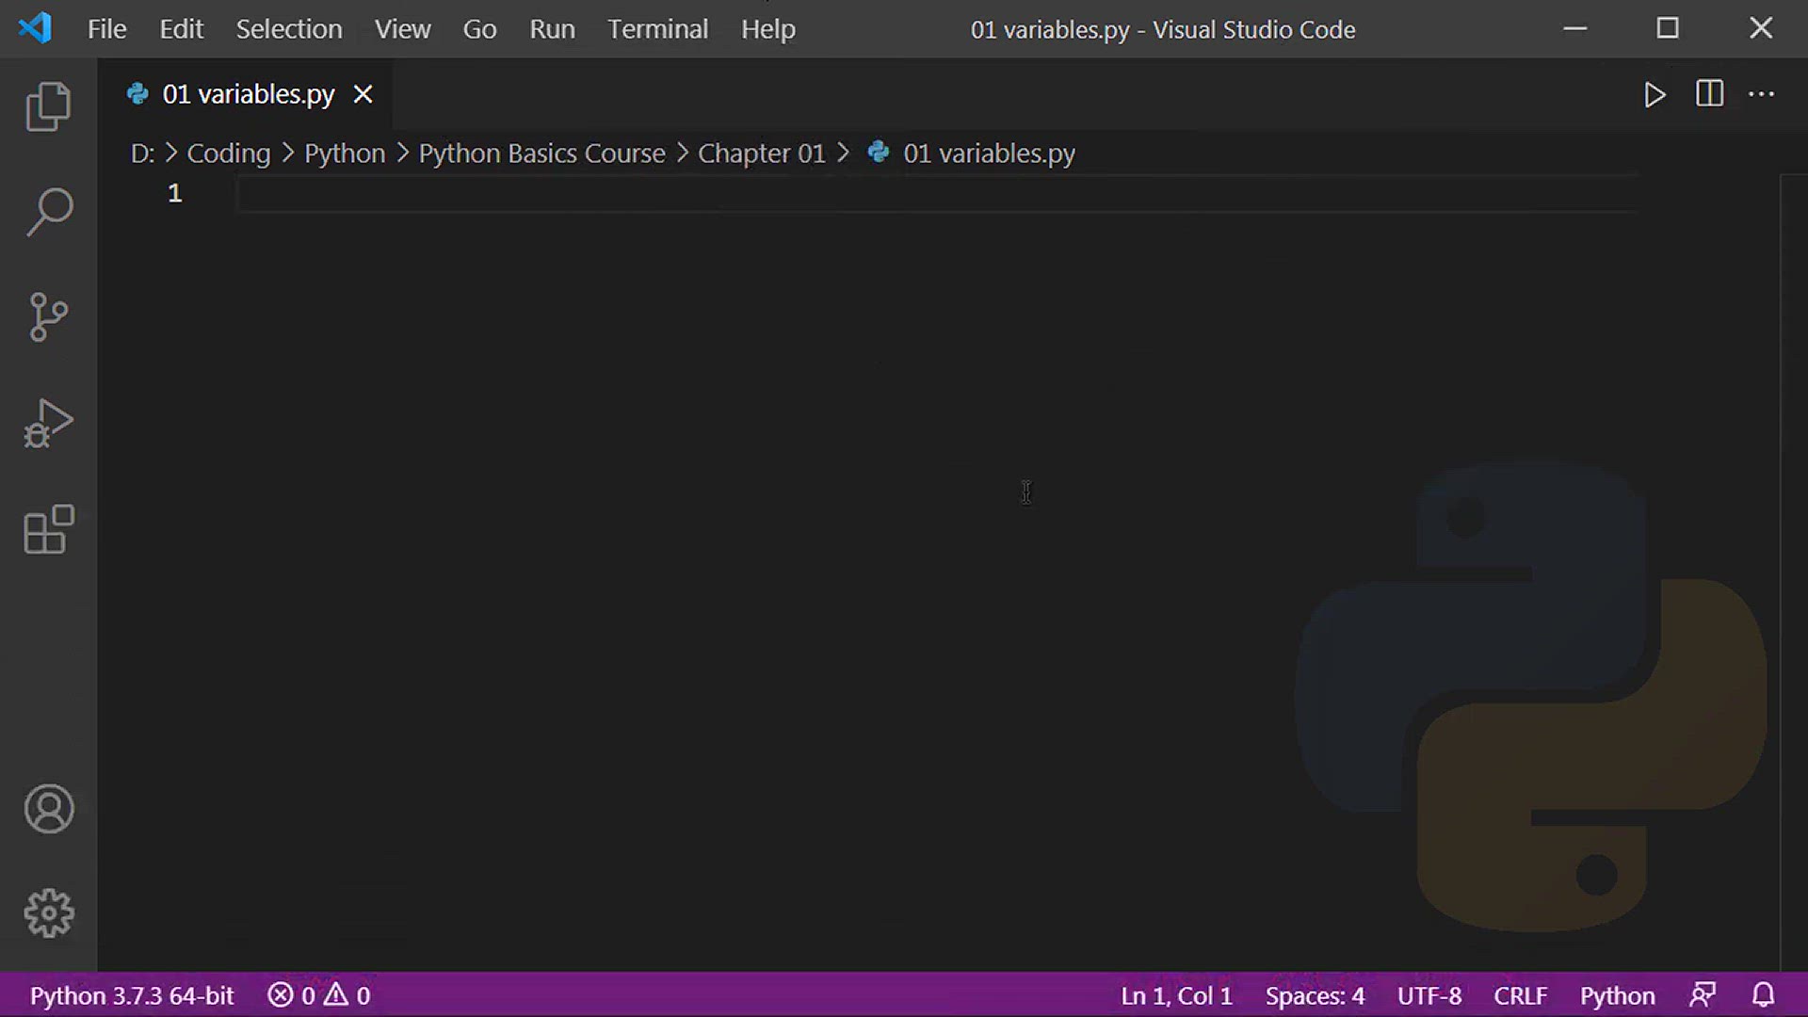Expand the Chapter 01 breadcrumb folder
The width and height of the screenshot is (1808, 1017).
point(761,153)
